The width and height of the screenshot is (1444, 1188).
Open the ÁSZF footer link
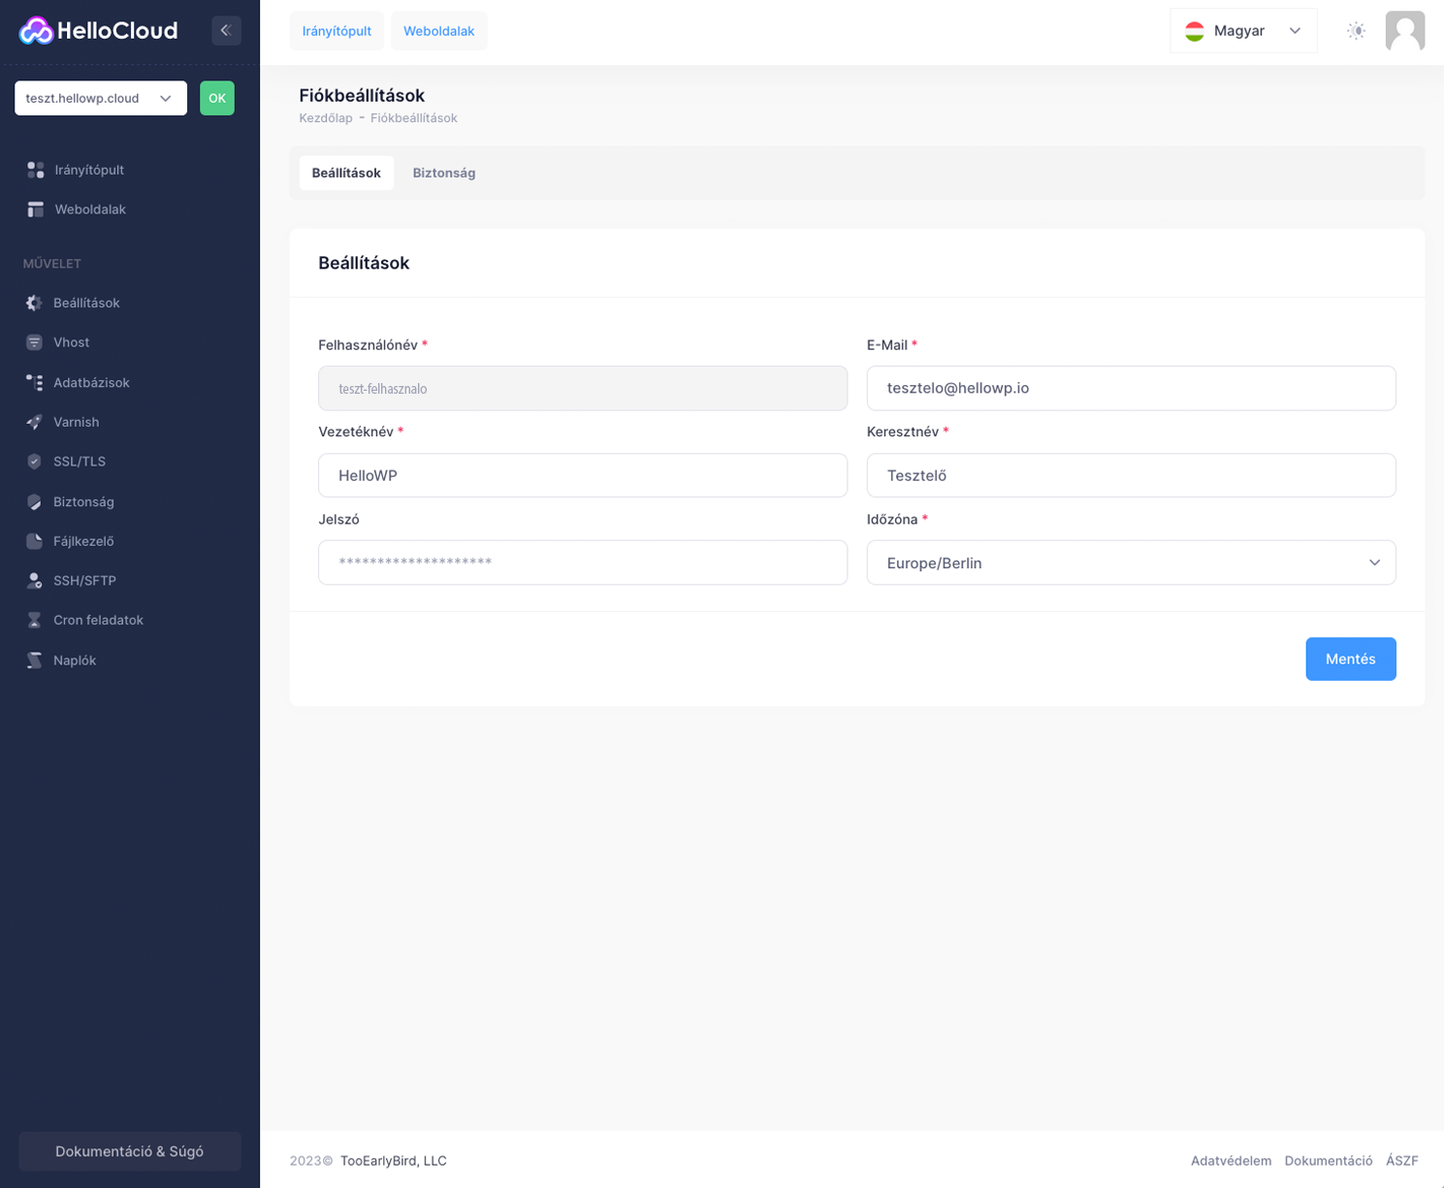click(x=1402, y=1161)
